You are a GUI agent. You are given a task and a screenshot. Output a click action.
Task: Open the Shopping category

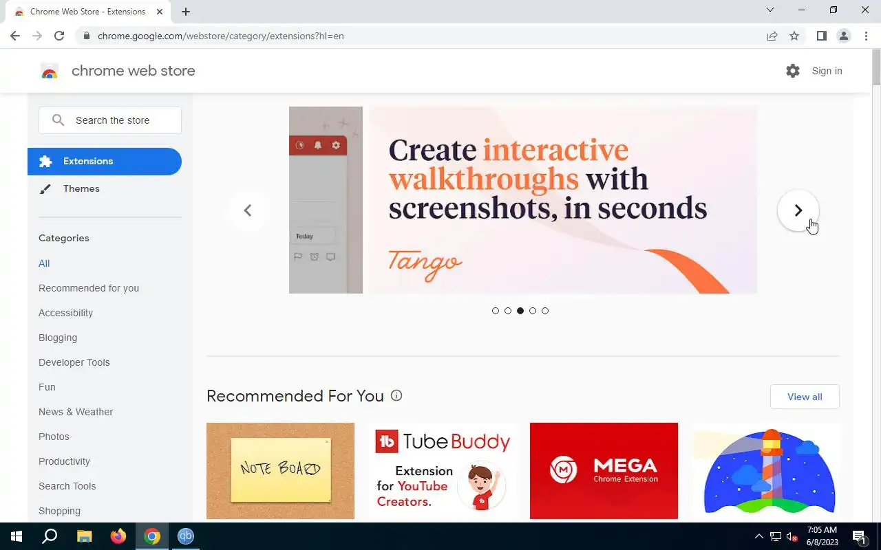click(x=59, y=511)
